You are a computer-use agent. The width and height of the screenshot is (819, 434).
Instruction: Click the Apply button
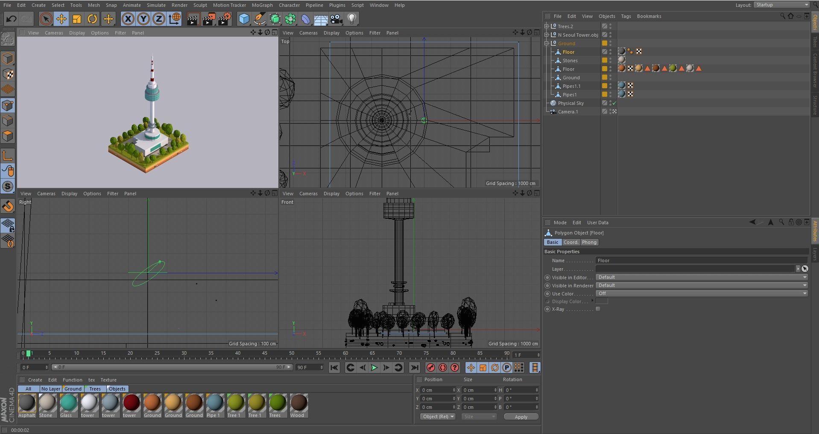coord(521,417)
